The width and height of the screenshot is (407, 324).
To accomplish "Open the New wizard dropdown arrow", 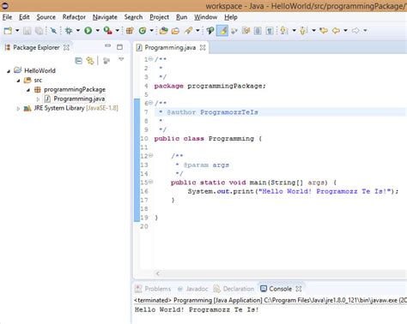I will 17,30.
